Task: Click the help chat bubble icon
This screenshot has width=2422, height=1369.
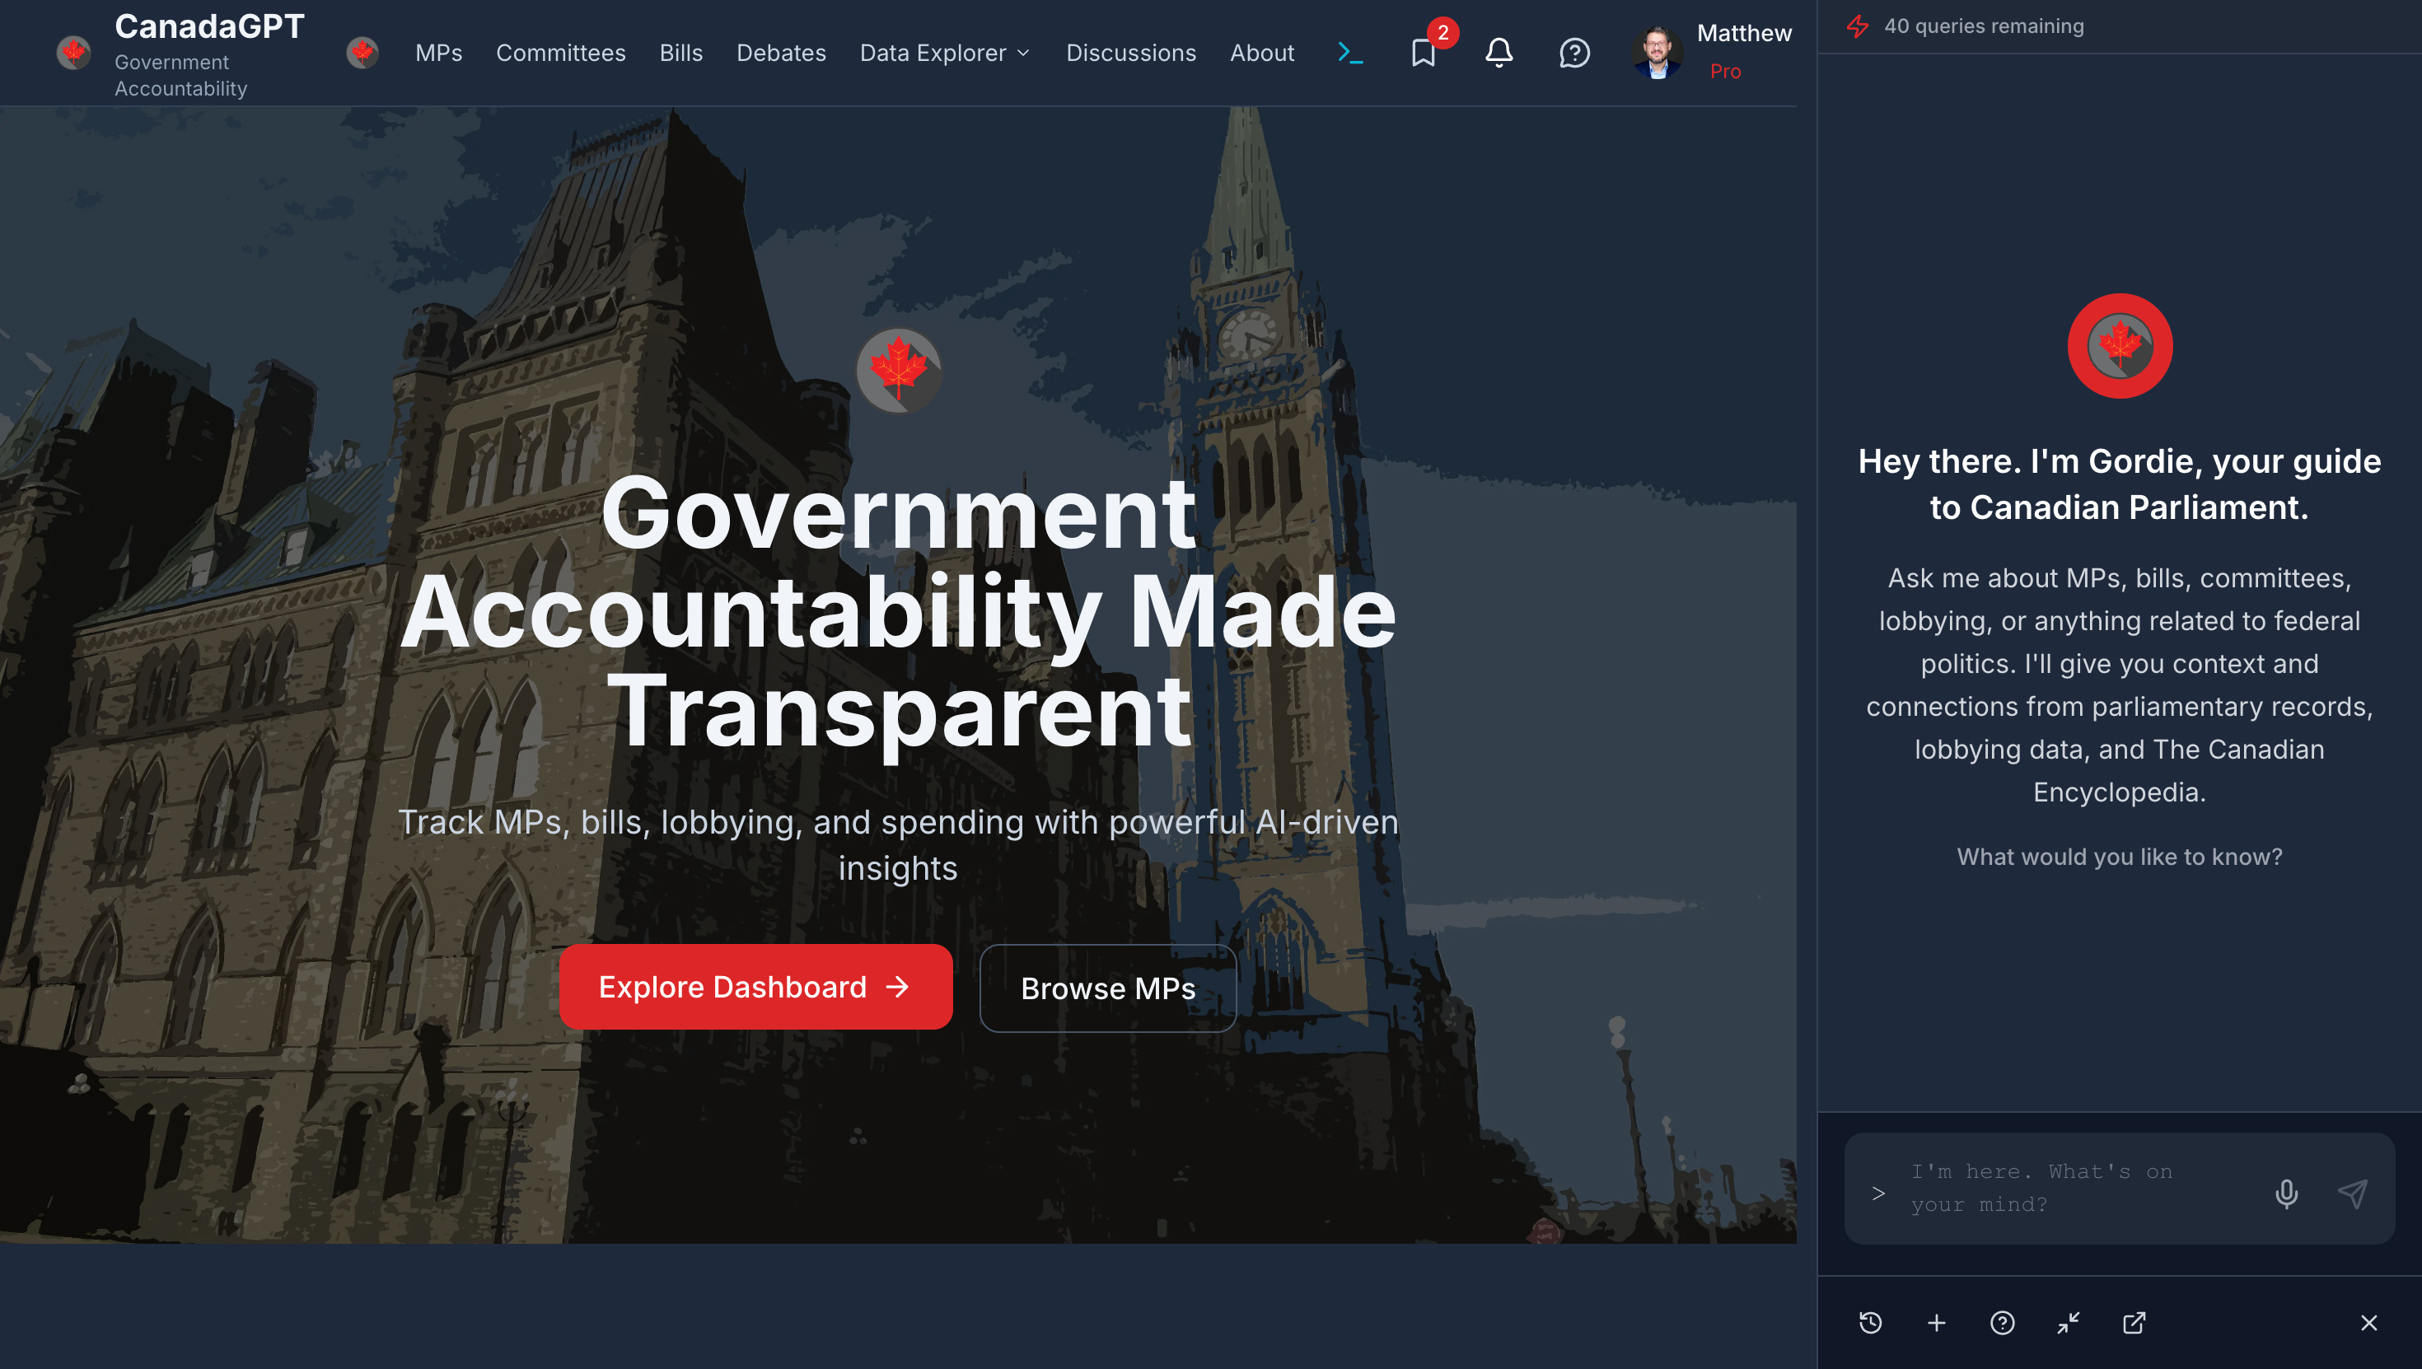Action: click(1574, 53)
